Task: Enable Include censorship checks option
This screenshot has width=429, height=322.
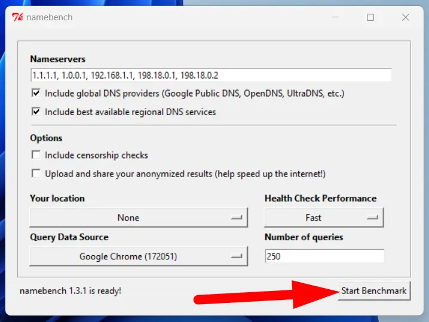Action: [36, 155]
